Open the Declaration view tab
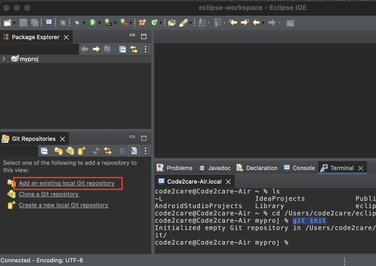 click(261, 168)
